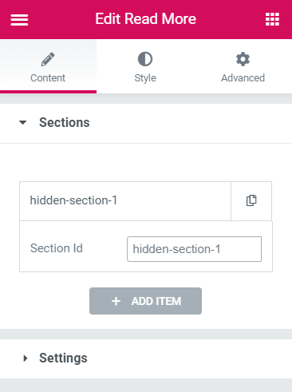Screen dimensions: 292x392
Task: Click the Advanced gear icon
Action: pos(243,59)
